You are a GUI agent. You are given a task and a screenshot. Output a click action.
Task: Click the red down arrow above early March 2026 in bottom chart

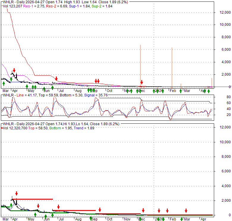[x=186, y=211]
